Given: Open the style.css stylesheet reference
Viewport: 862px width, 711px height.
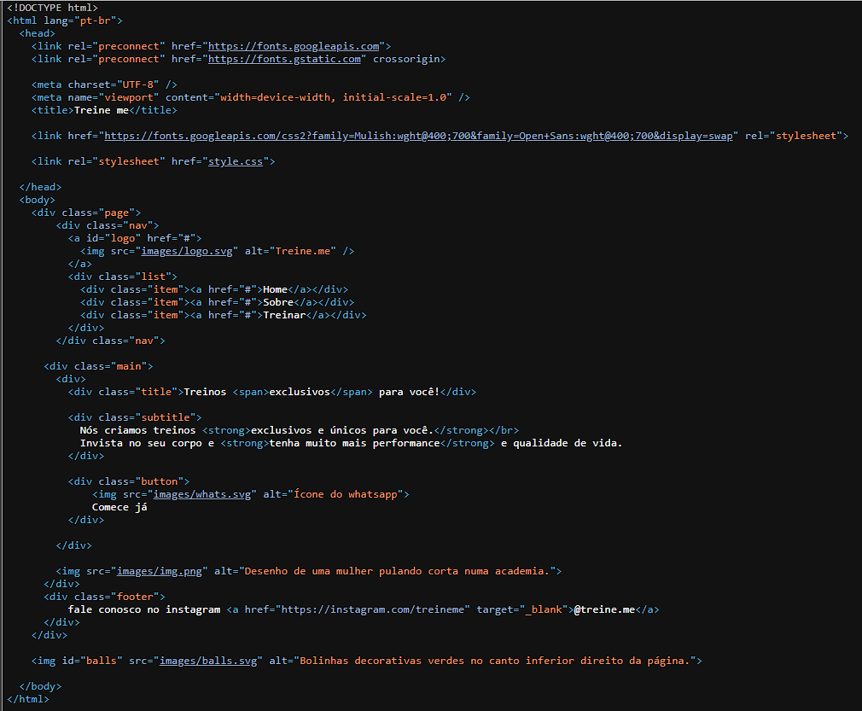Looking at the screenshot, I should 236,160.
